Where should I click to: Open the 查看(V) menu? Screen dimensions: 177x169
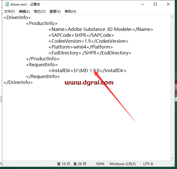click(55, 12)
